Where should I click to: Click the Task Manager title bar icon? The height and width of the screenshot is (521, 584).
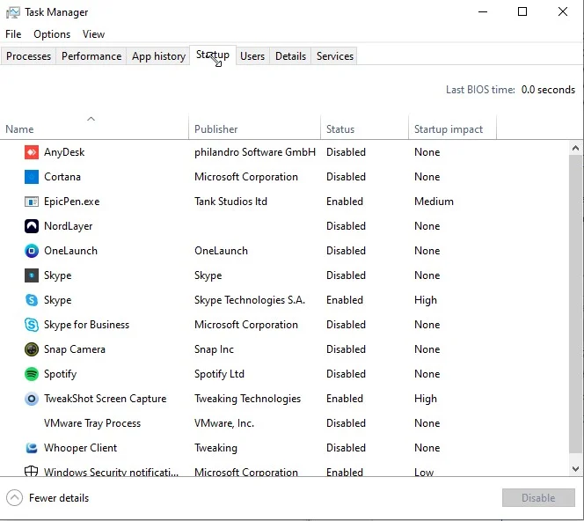12,12
